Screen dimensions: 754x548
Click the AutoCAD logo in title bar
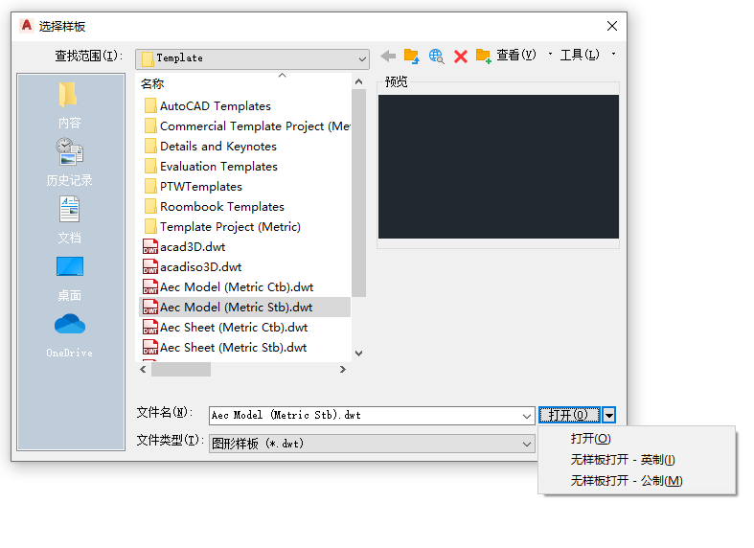coord(27,26)
